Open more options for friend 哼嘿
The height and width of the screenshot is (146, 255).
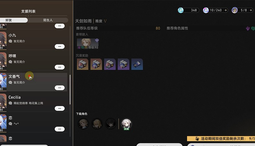coord(60,67)
